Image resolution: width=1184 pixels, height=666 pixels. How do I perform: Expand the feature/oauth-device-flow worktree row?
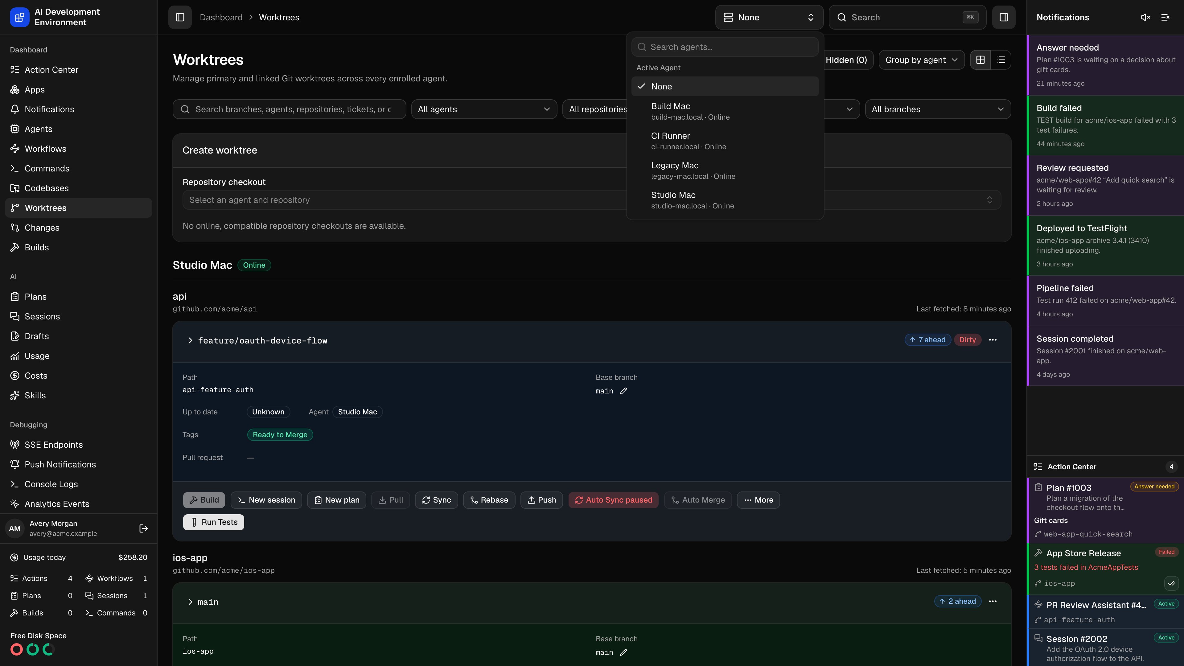190,341
